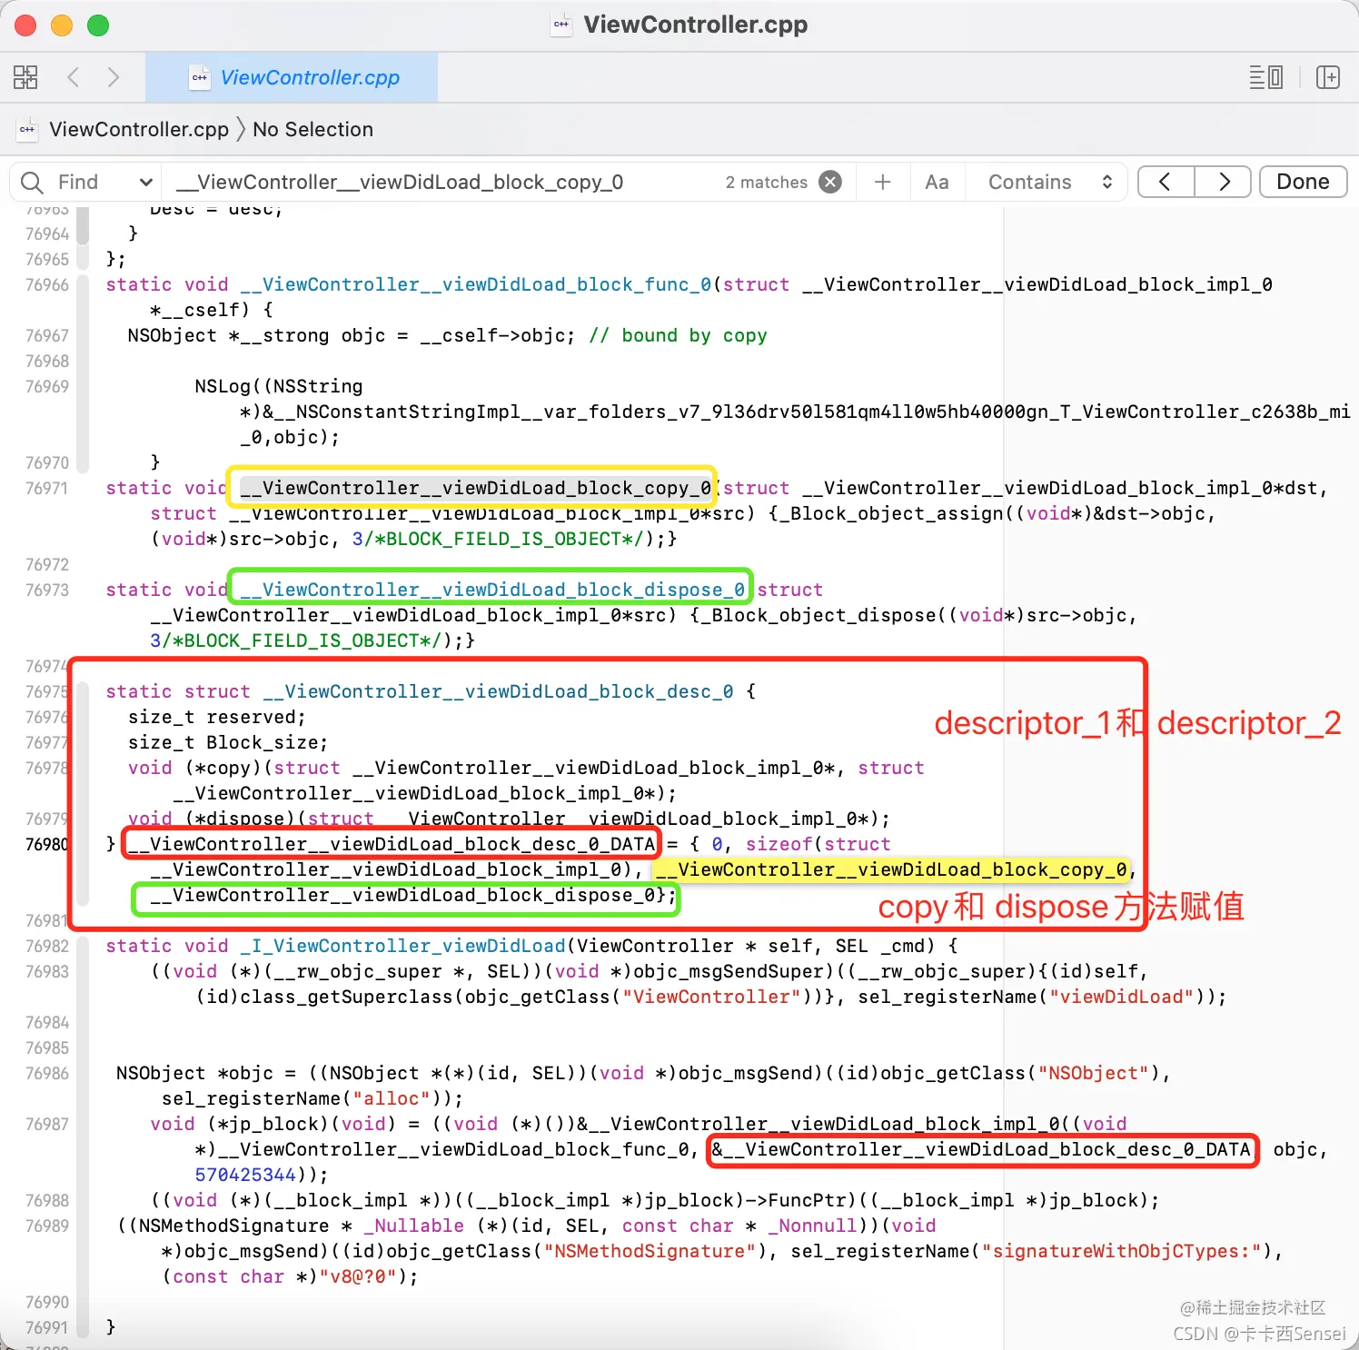
Task: Select the green-boxed block_dispose_0 function name
Action: pos(491,589)
